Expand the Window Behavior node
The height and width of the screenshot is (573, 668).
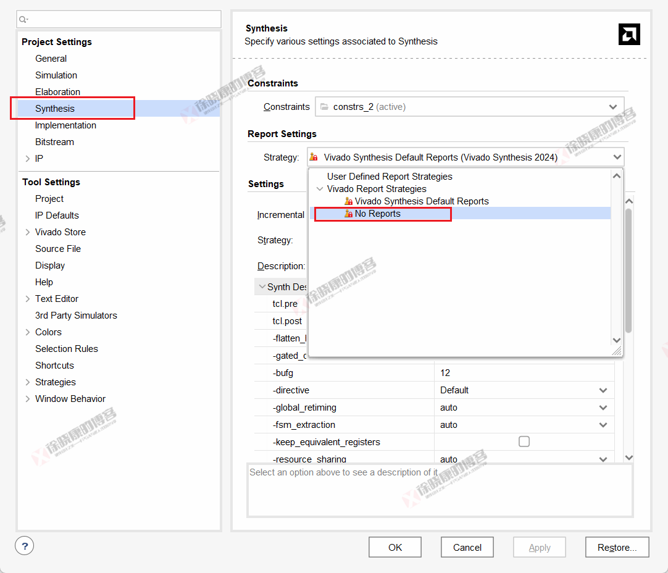(x=28, y=399)
